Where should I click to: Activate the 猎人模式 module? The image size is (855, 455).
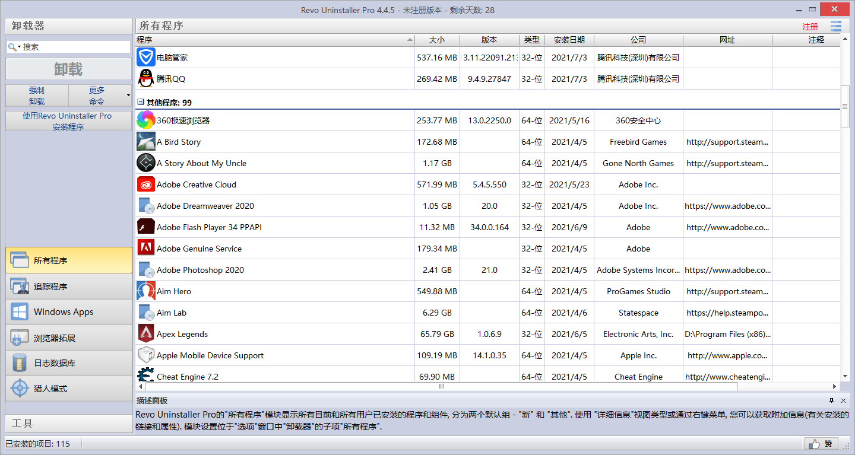pyautogui.click(x=69, y=389)
